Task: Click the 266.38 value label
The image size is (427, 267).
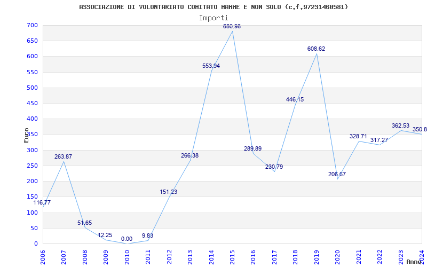Action: pos(190,155)
